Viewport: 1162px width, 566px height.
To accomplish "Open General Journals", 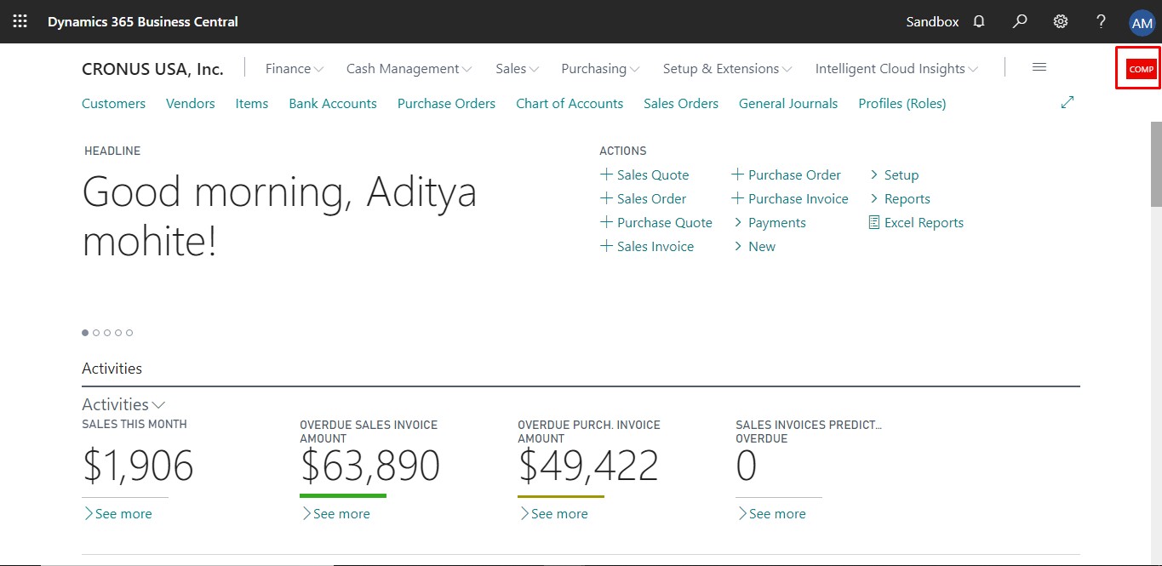I will (x=788, y=103).
